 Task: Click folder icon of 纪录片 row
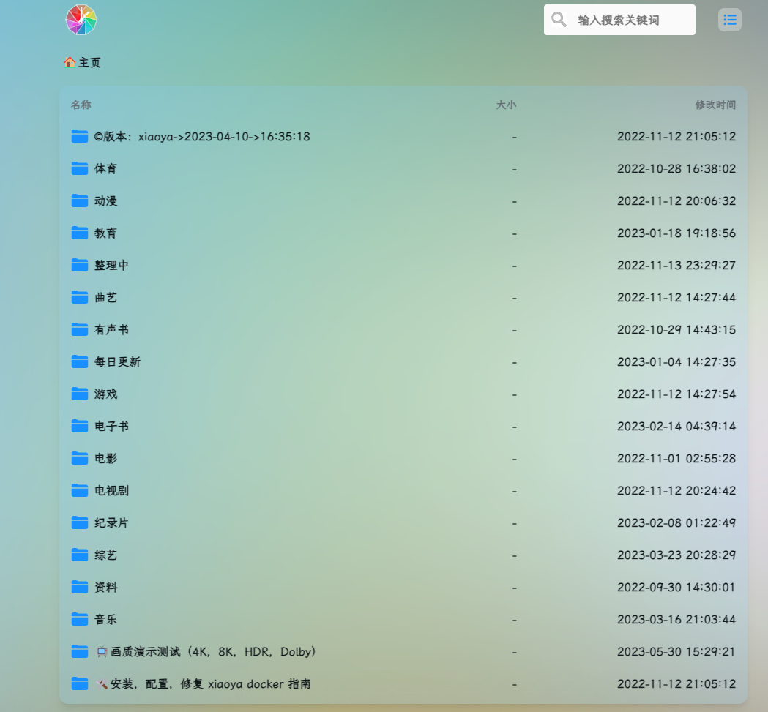tap(79, 523)
